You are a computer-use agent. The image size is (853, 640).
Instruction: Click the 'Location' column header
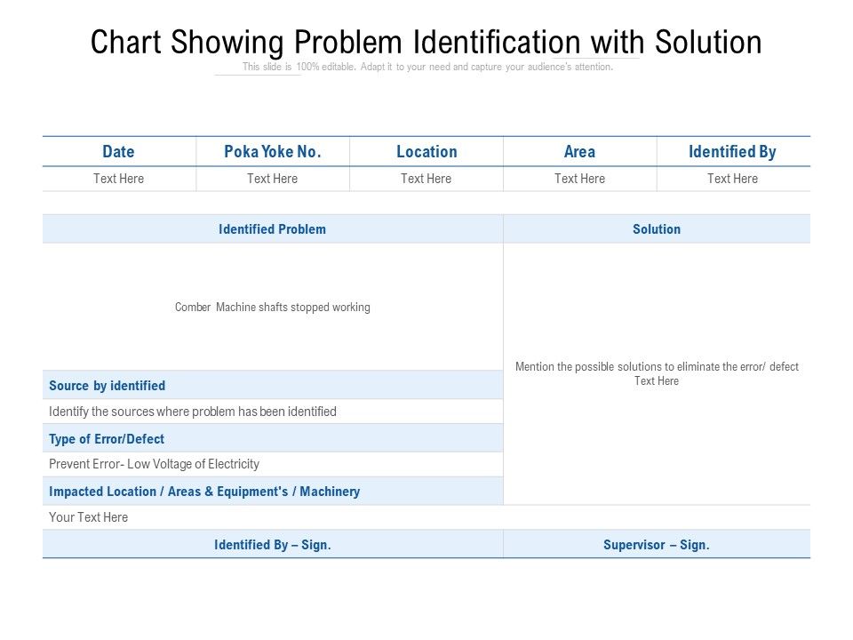426,151
